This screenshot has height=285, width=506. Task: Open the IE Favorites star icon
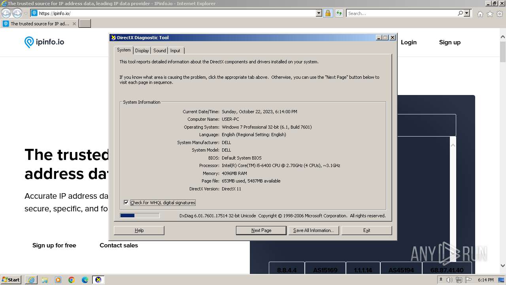[x=490, y=14]
